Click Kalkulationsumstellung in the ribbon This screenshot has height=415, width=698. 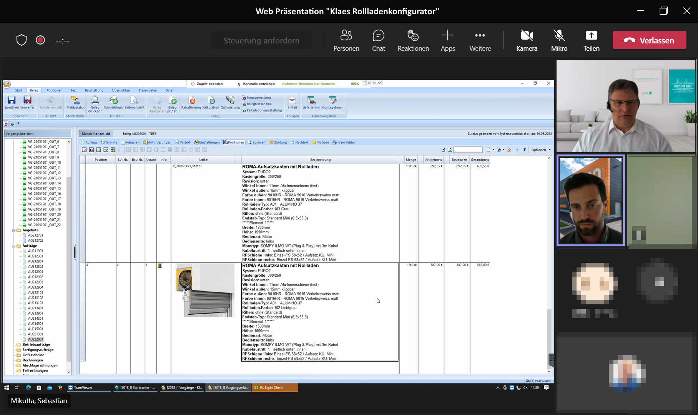point(262,110)
